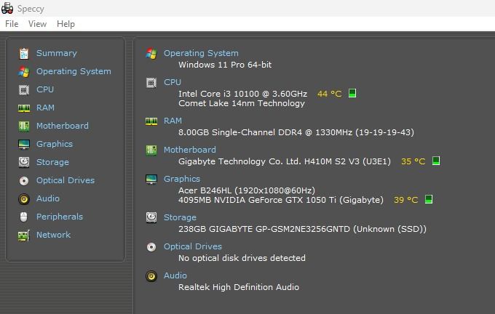The width and height of the screenshot is (495, 314).
Task: Click the Graphics monitor icon in sidebar
Action: click(x=24, y=145)
